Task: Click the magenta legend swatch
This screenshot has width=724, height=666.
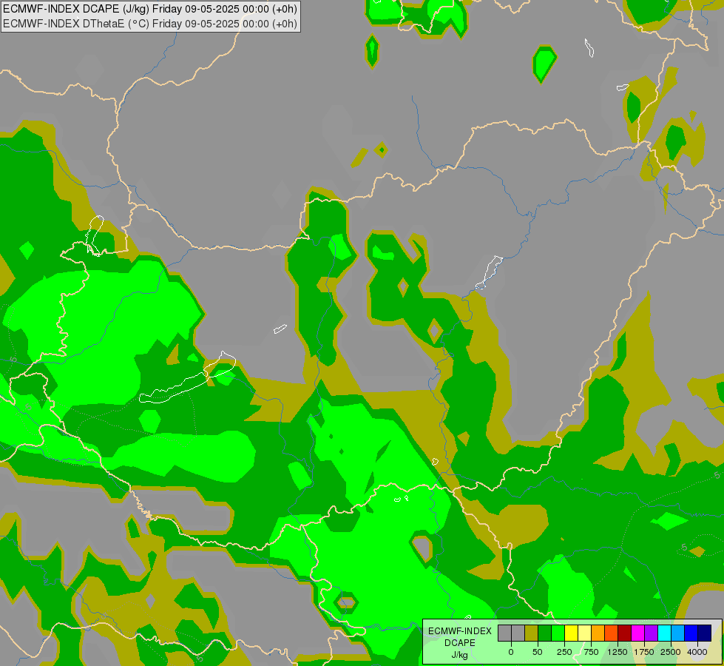Action: [638, 633]
